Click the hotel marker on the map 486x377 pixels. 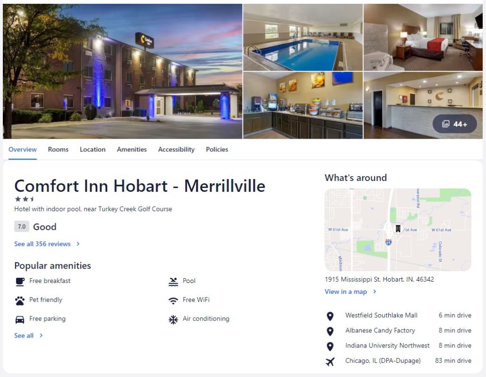398,229
